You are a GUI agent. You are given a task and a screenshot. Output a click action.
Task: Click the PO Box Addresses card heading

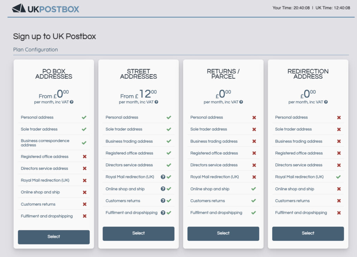coord(54,74)
